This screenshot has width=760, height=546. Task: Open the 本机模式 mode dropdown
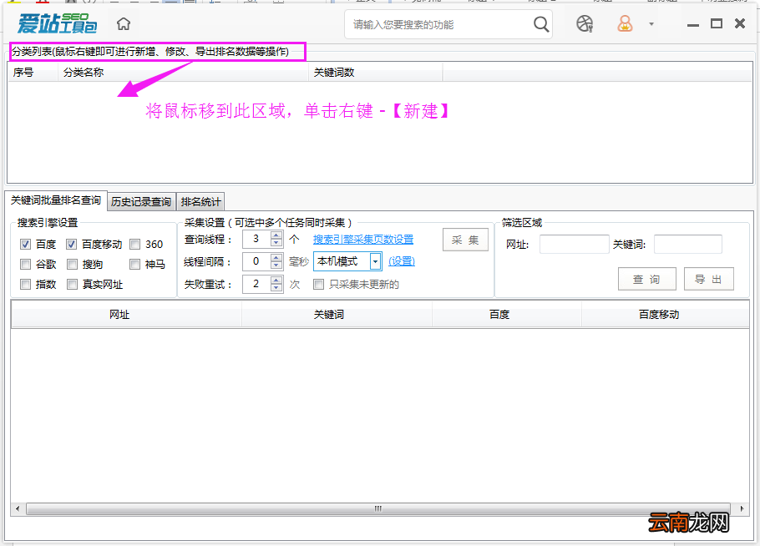tap(375, 261)
